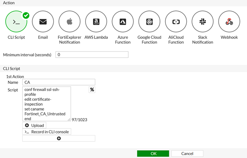Image resolution: width=247 pixels, height=158 pixels.
Task: Click Record in CLI console button
Action: tap(46, 132)
